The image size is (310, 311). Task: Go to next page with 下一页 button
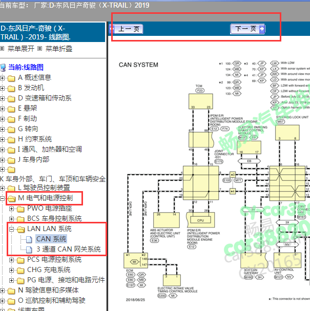247,29
